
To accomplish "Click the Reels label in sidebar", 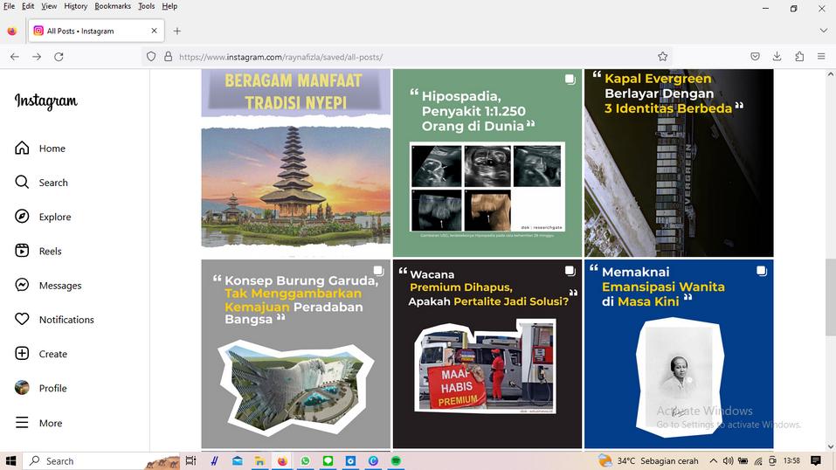I will pos(50,252).
